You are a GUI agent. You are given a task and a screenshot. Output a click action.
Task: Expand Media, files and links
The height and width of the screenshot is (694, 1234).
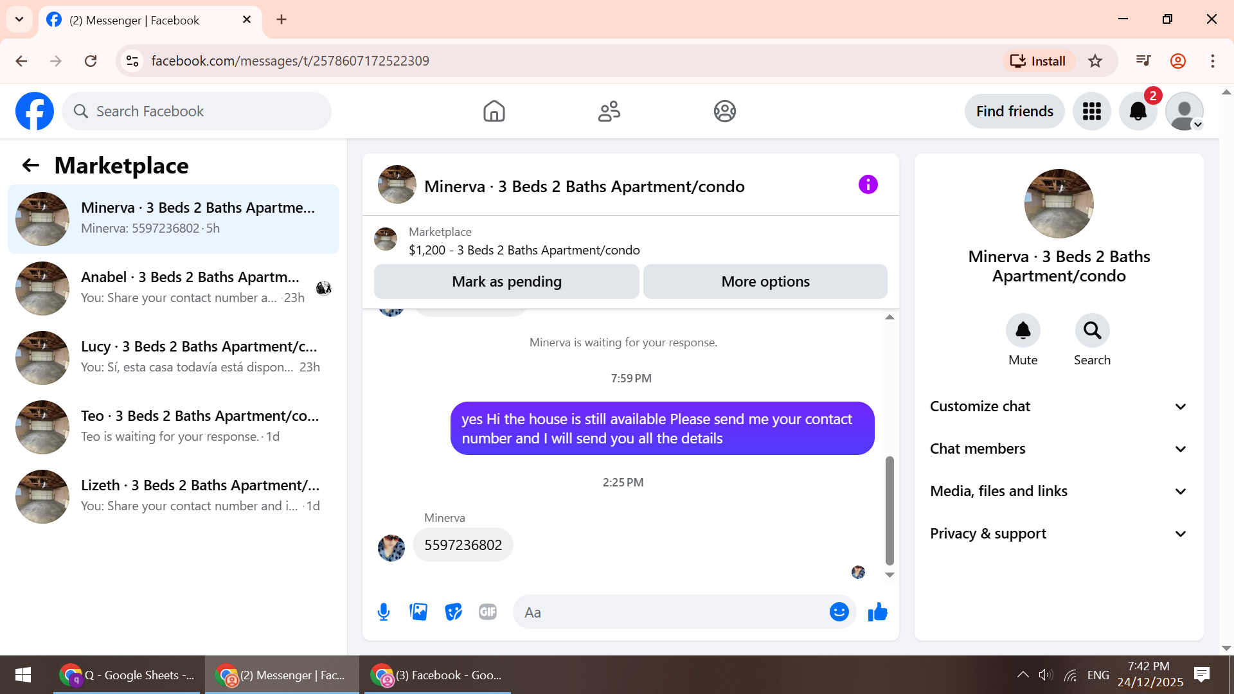(x=1058, y=492)
